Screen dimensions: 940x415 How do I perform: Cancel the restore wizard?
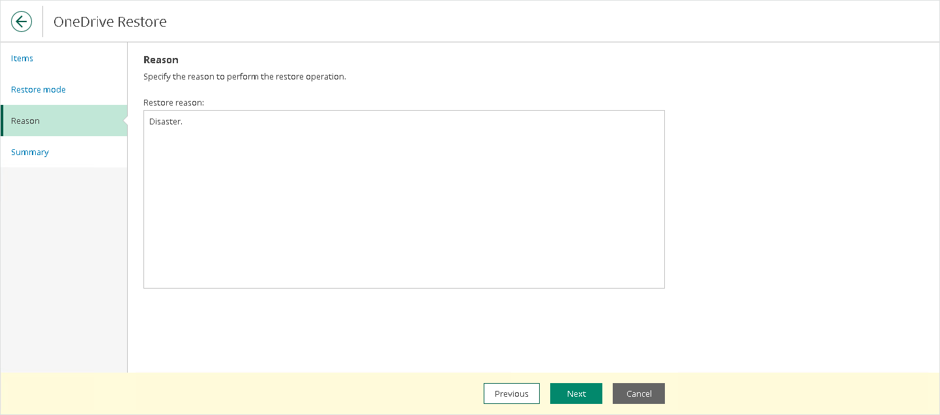pyautogui.click(x=639, y=394)
